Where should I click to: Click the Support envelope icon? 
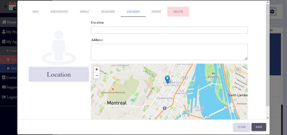click(4, 87)
